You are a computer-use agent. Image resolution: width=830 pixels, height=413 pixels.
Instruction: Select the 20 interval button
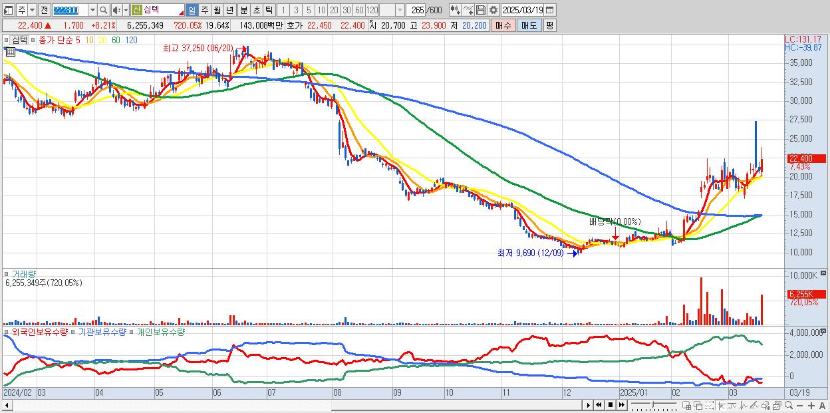[x=334, y=10]
